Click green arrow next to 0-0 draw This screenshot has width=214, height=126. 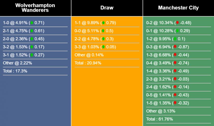[103, 31]
